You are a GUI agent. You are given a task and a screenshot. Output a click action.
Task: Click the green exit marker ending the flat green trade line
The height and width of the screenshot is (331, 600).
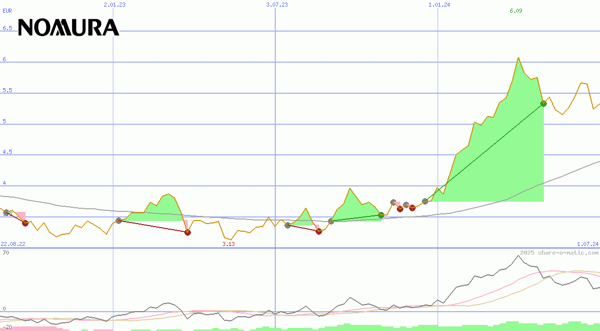381,215
